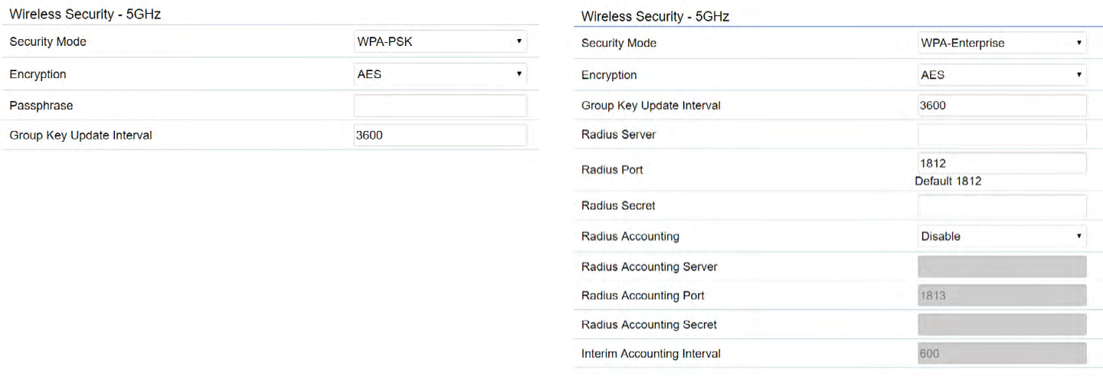Image resolution: width=1103 pixels, height=376 pixels.
Task: Click the "Default 1812" hint text
Action: click(x=948, y=181)
